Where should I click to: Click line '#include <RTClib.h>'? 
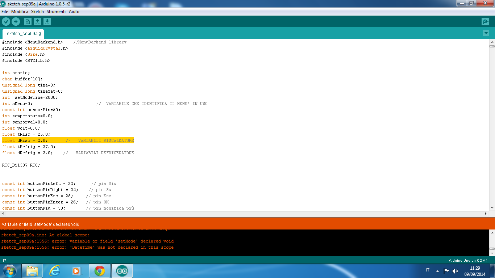[26, 60]
